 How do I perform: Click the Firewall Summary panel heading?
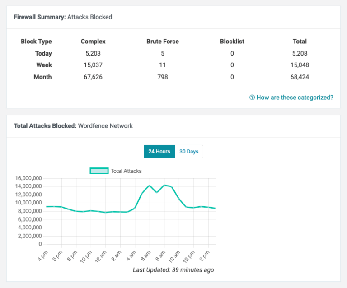[63, 17]
